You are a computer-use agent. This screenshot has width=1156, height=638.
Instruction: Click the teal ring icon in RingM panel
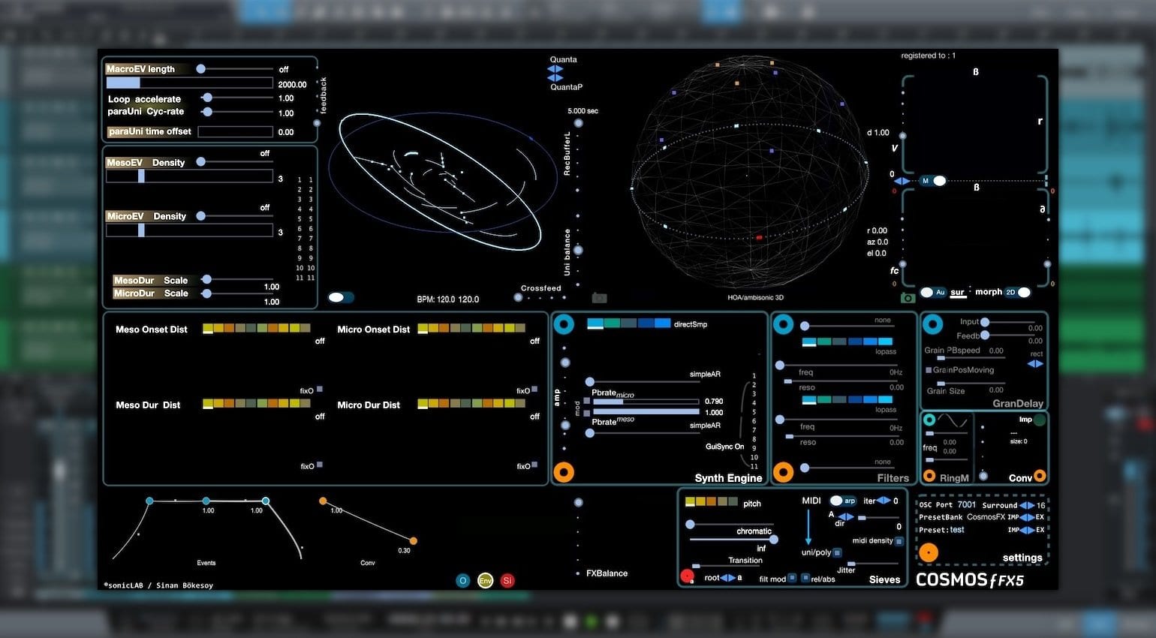click(929, 420)
